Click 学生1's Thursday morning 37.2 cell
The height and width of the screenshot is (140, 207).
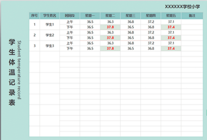coord(151,22)
